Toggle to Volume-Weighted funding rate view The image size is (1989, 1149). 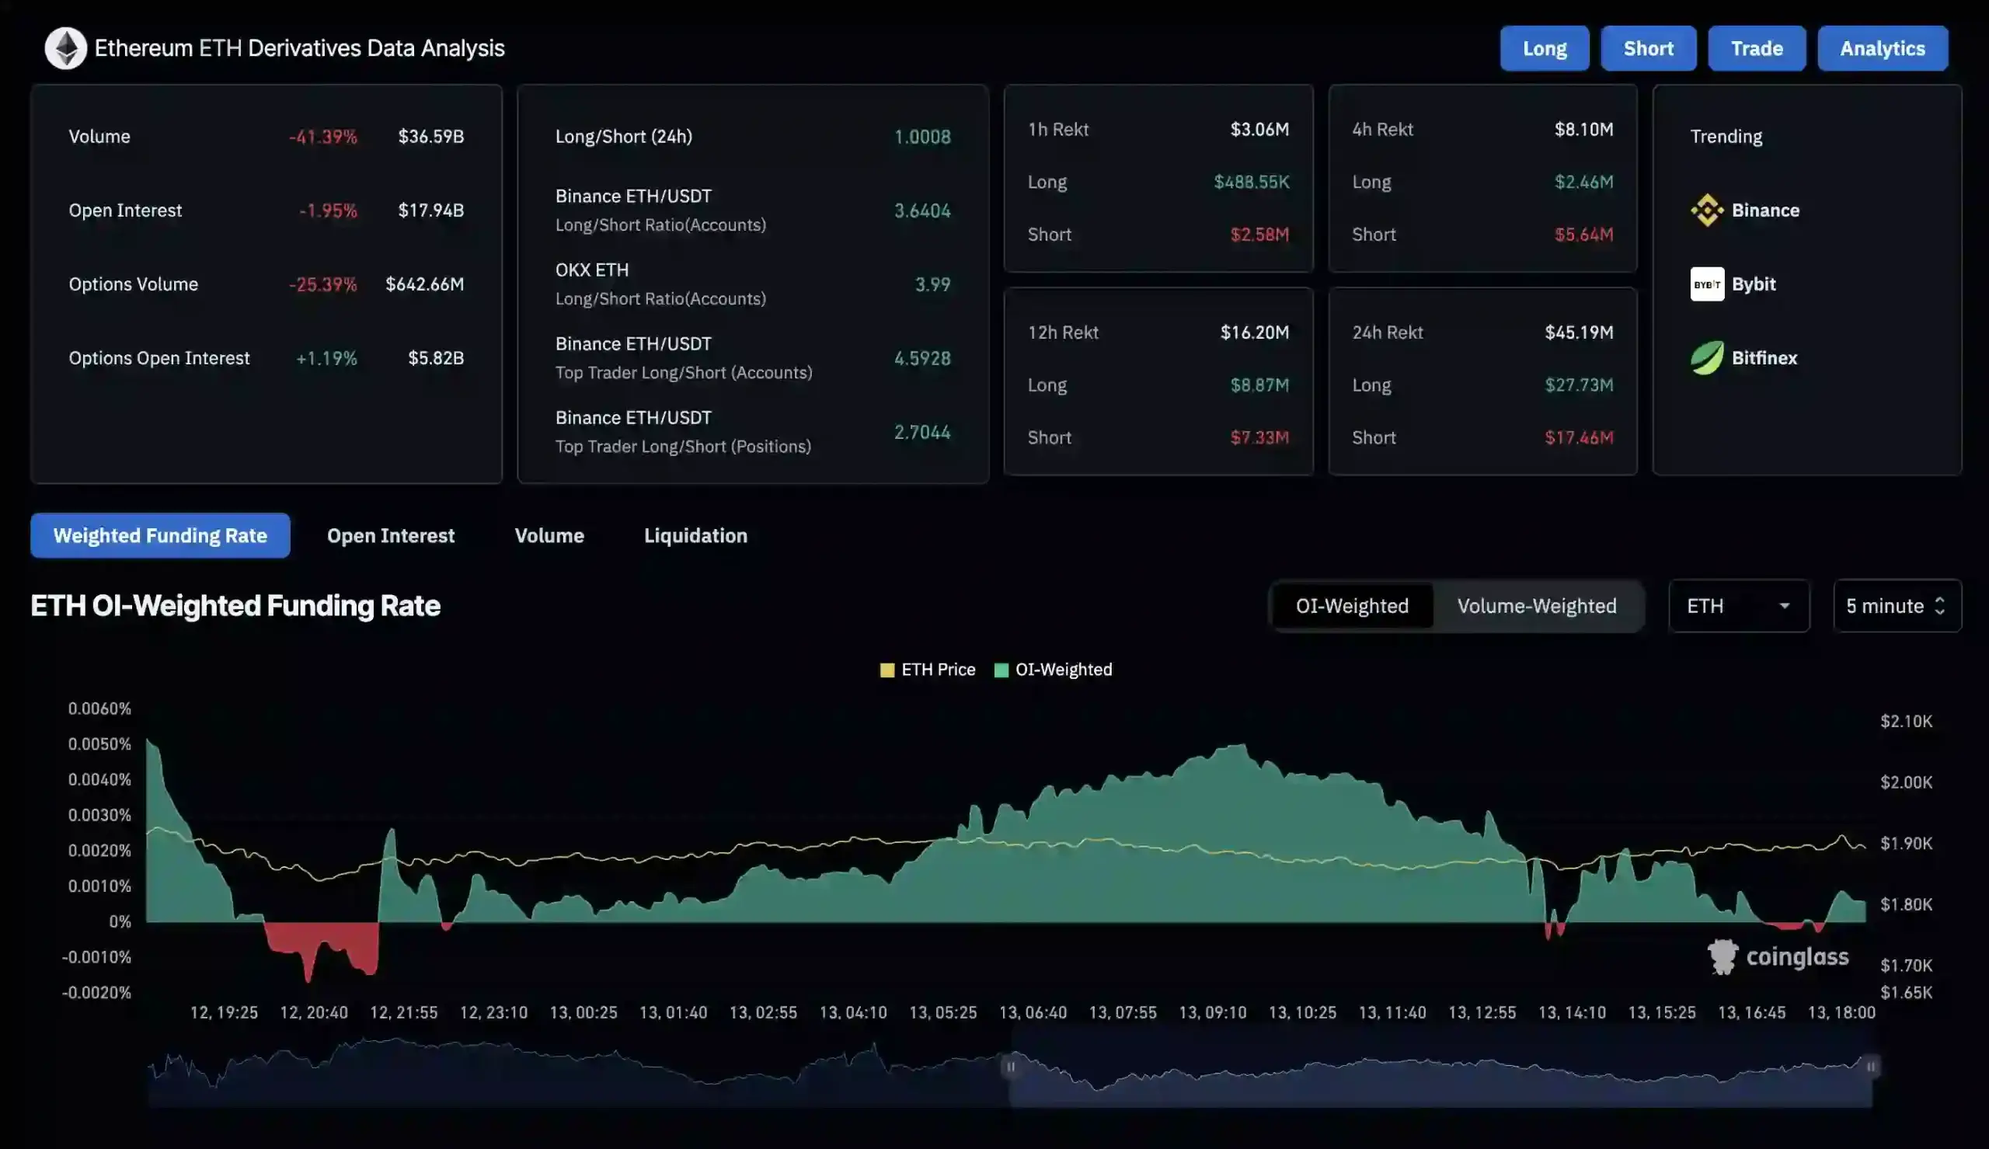tap(1537, 605)
